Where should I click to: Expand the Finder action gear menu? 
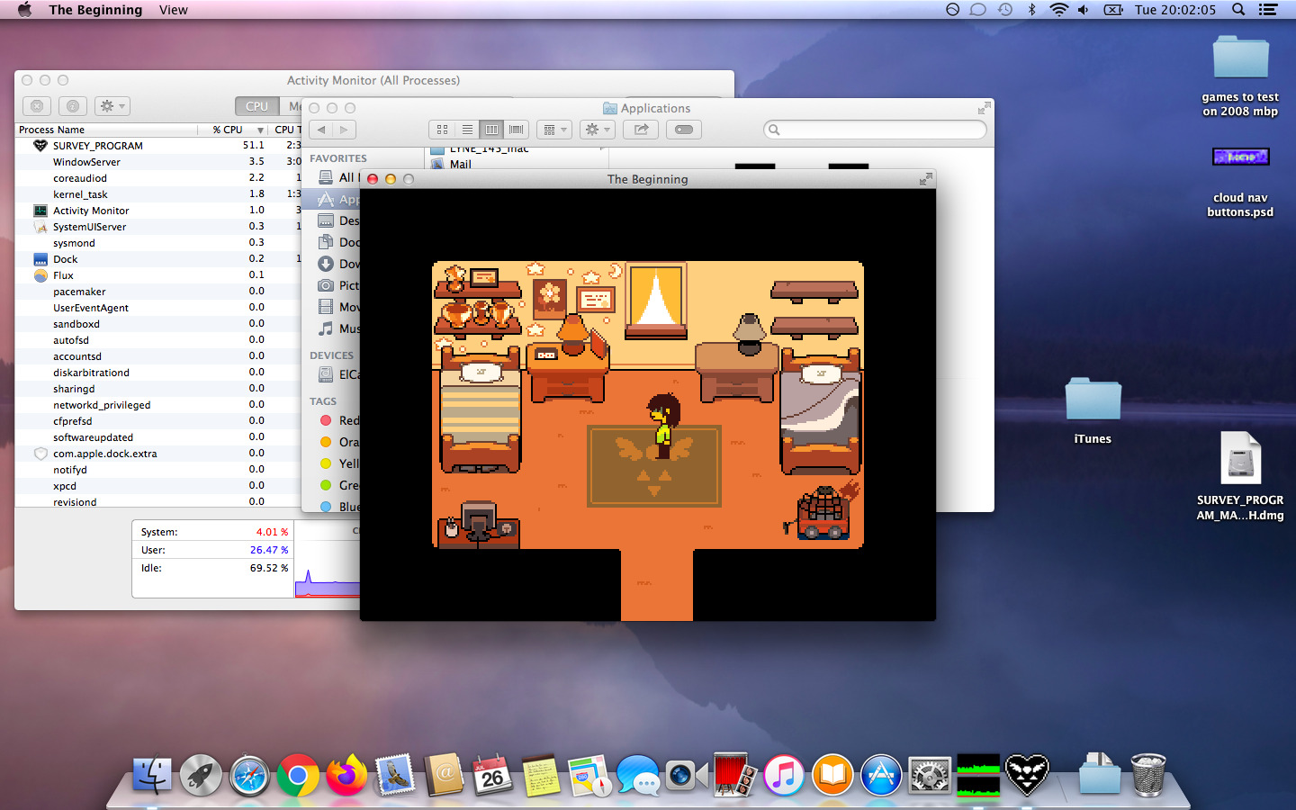coord(597,130)
